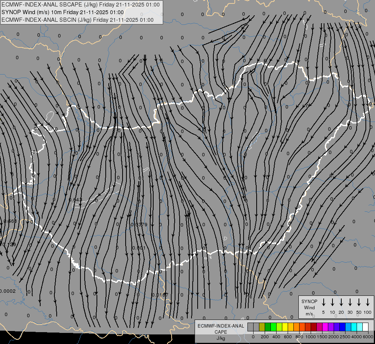Image resolution: width=375 pixels, height=344 pixels.
Task: Click the m/s unit in wind legend
Action: point(309,314)
